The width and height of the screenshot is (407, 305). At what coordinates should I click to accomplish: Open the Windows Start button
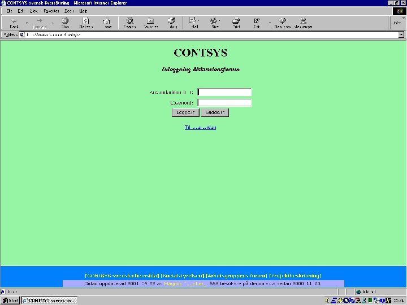10,300
